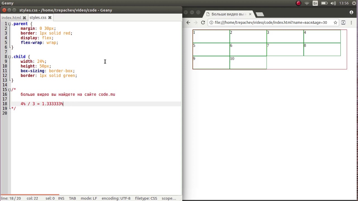
Task: Collapse the .child rule fold marker
Action: coord(10,57)
